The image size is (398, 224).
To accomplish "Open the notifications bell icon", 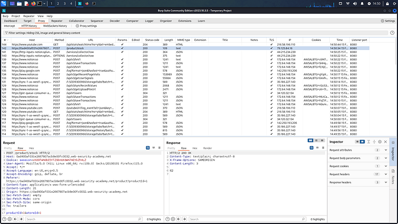I will click(x=362, y=3).
